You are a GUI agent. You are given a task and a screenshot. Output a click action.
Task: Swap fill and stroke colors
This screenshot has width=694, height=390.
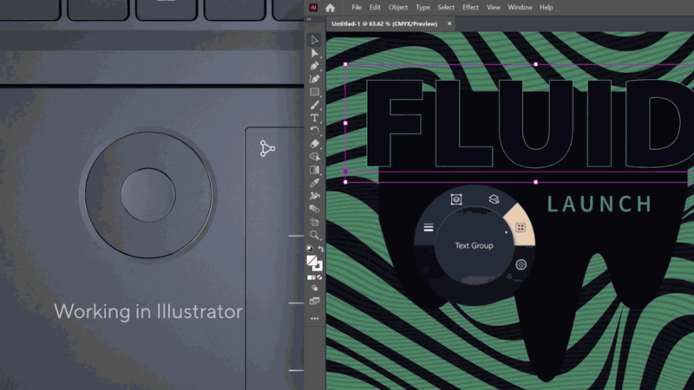320,249
